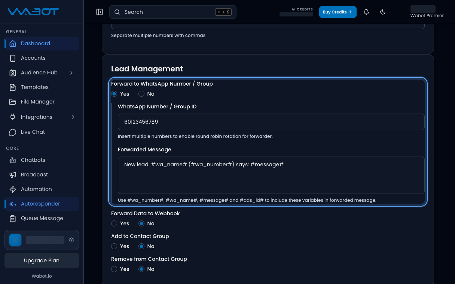Go to Live Chat page
455x284 pixels.
tap(42, 132)
